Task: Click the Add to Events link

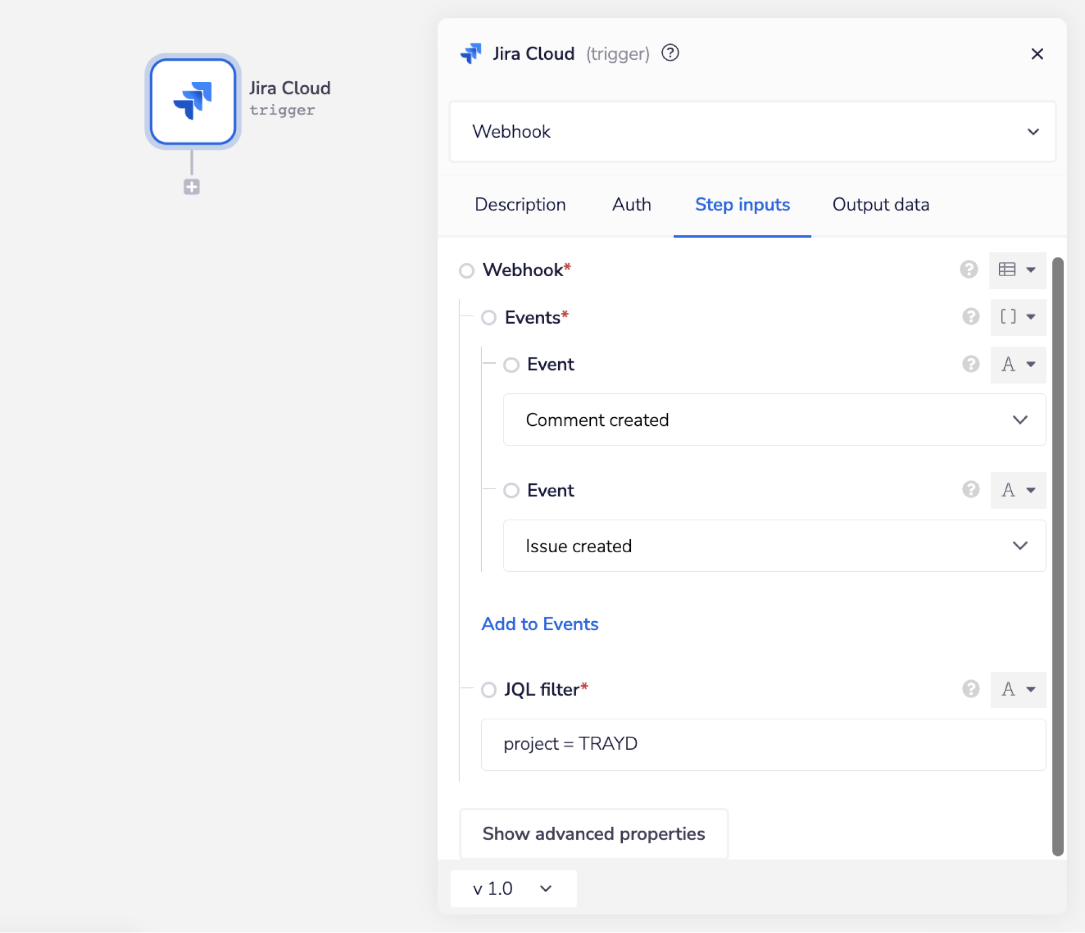Action: (x=540, y=624)
